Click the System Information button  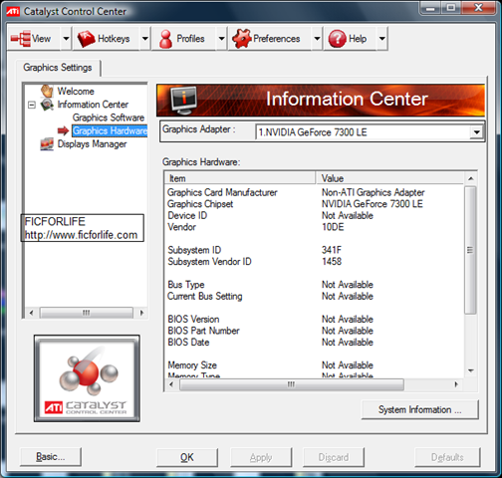[x=420, y=409]
